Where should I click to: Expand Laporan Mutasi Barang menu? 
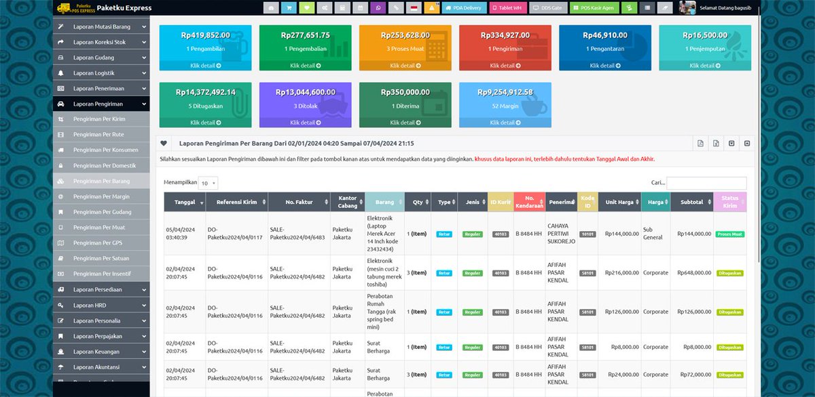[x=101, y=26]
